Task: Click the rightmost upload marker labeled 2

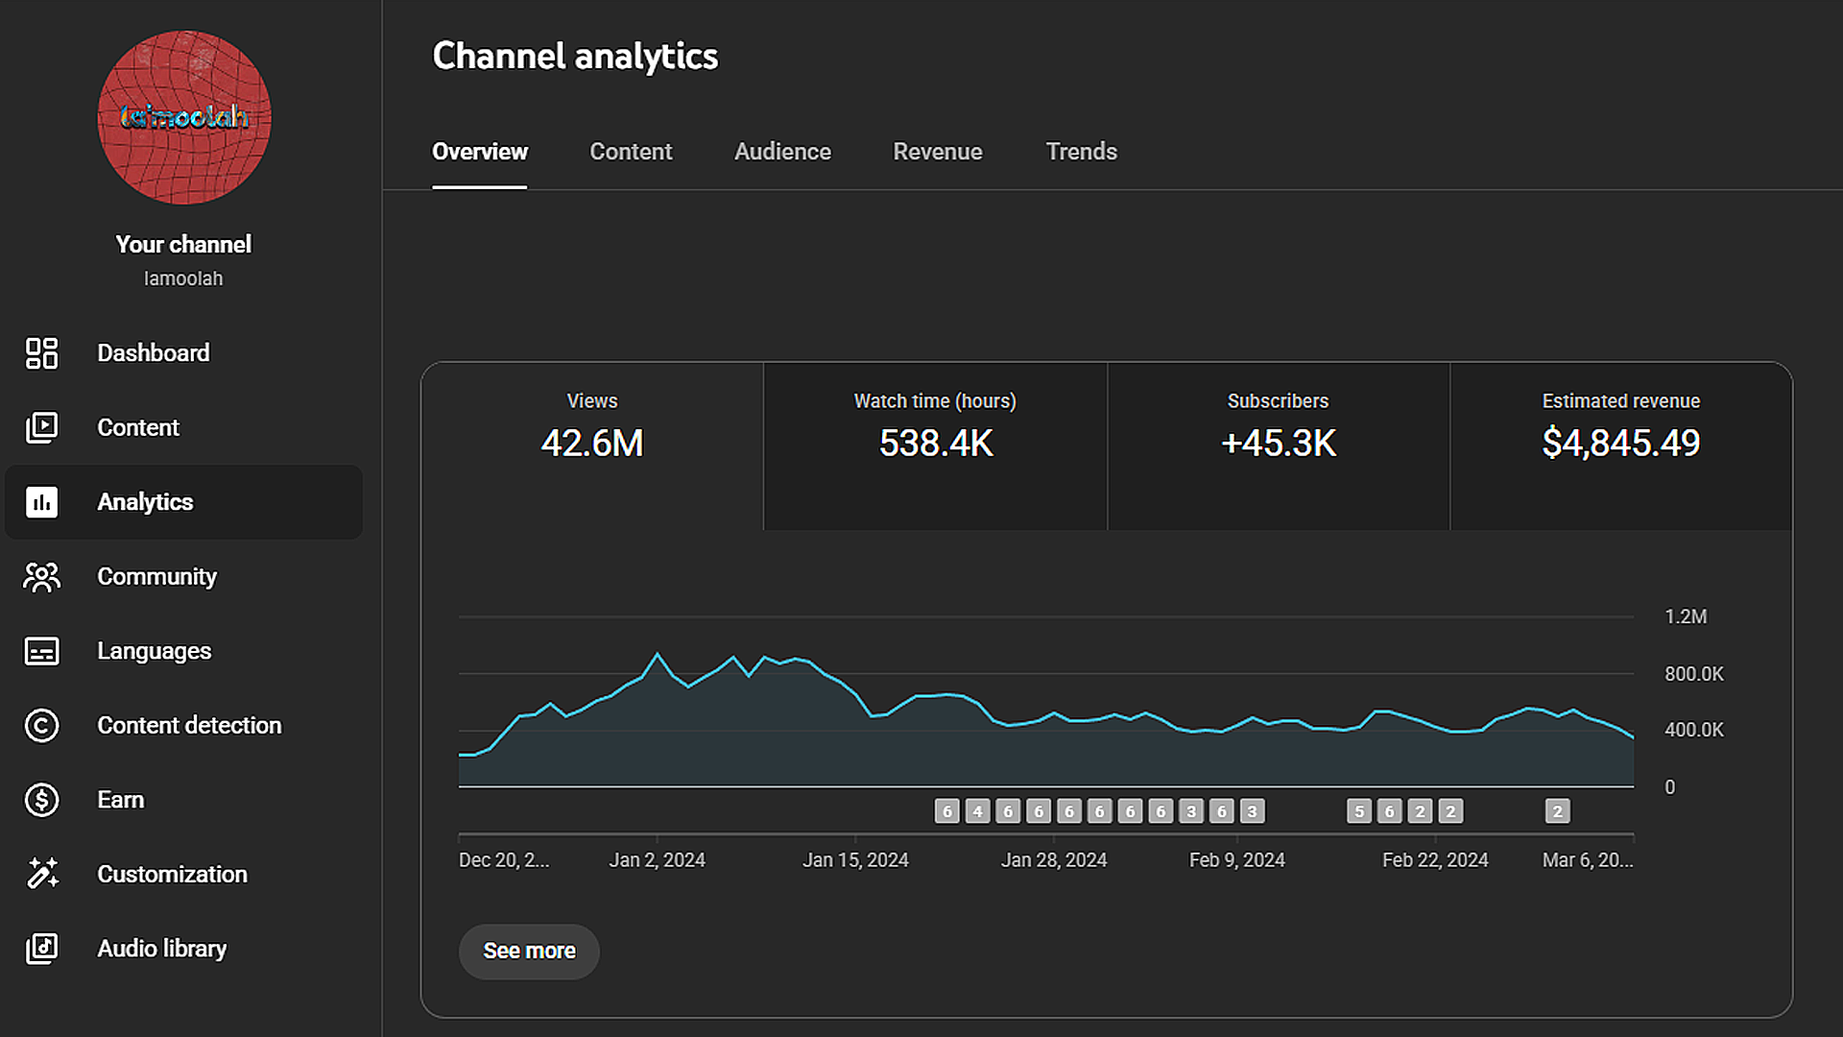Action: [1557, 811]
